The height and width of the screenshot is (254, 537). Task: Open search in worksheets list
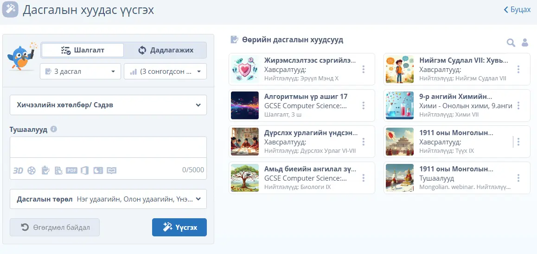pos(511,43)
